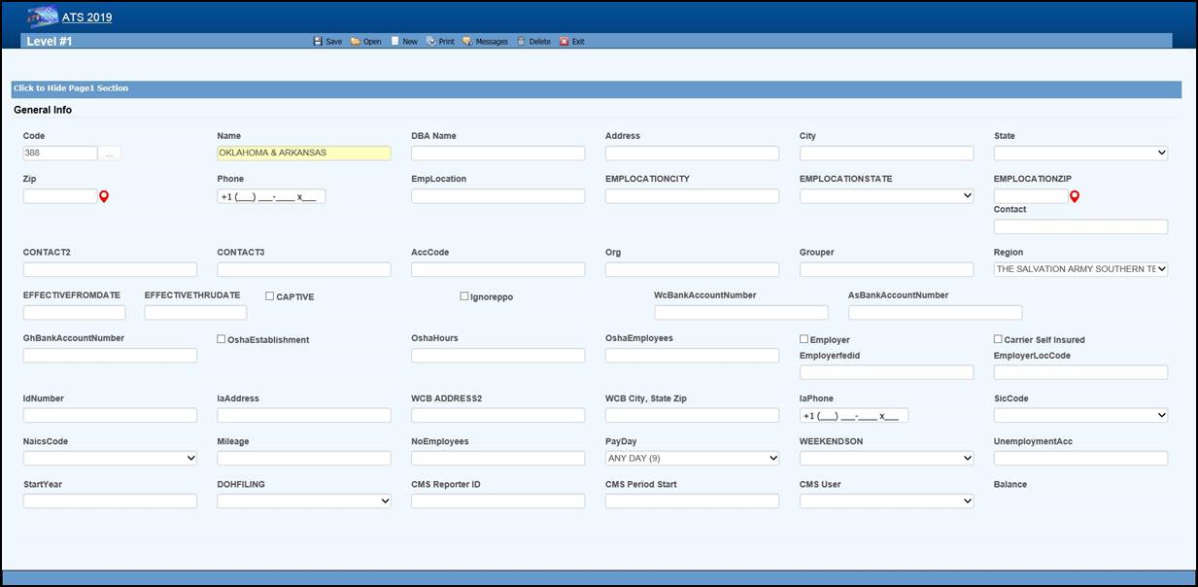Viewport: 1198px width, 587px height.
Task: Click the map pin beside Zip field
Action: (104, 196)
